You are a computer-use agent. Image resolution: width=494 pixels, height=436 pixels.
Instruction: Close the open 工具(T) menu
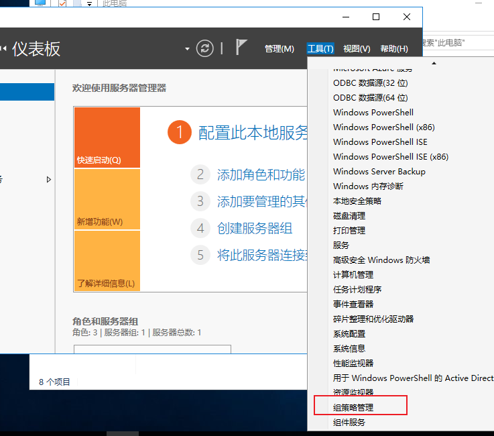click(x=320, y=49)
